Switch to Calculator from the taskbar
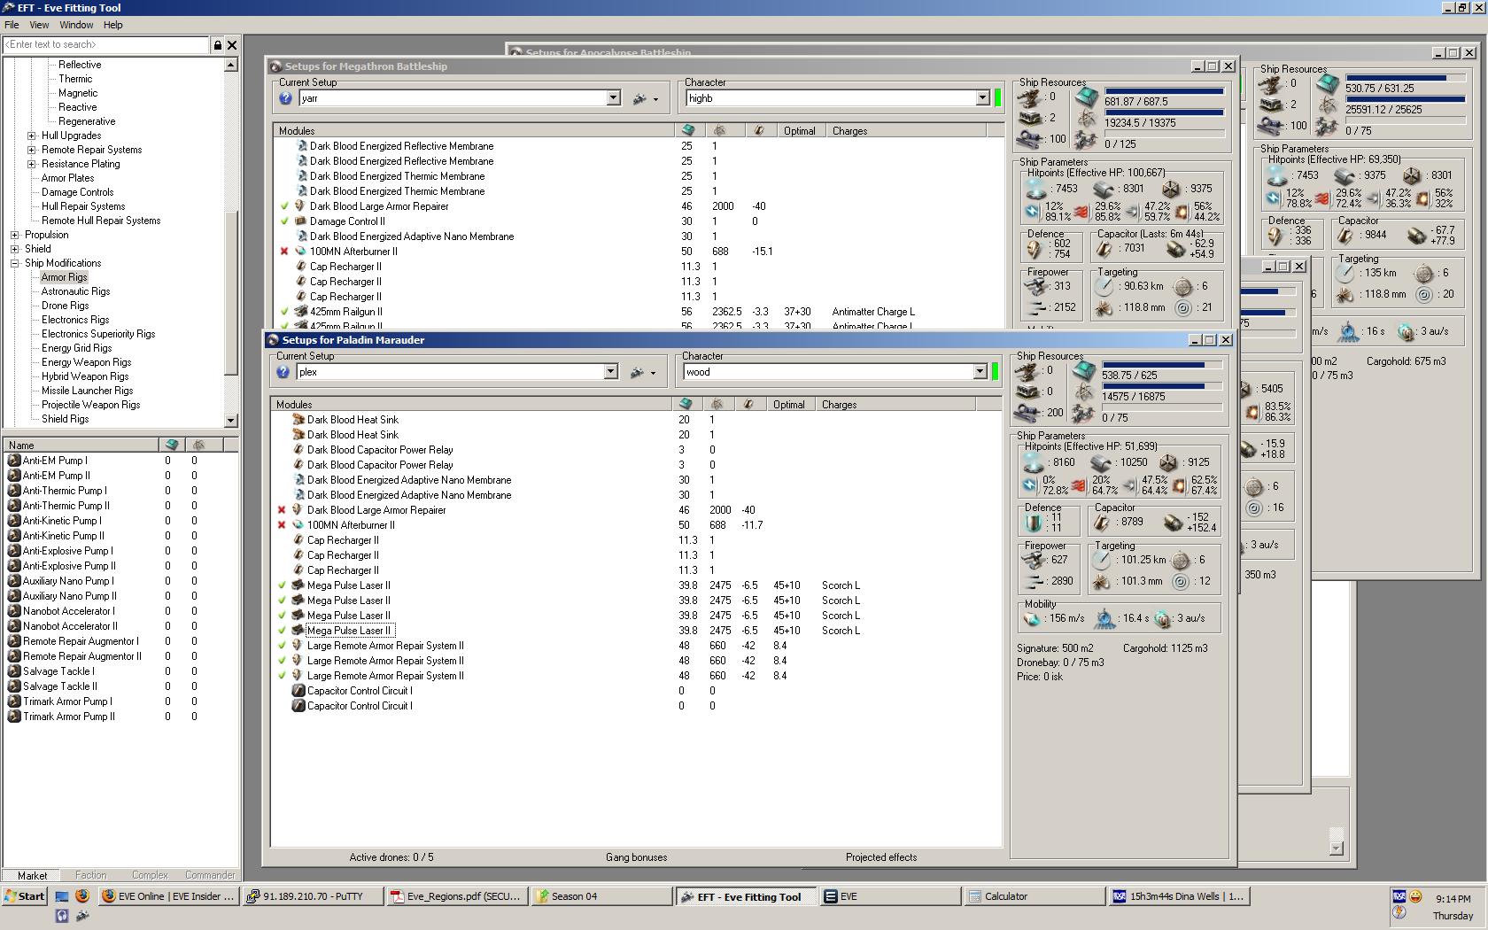The height and width of the screenshot is (930, 1488). [1034, 896]
